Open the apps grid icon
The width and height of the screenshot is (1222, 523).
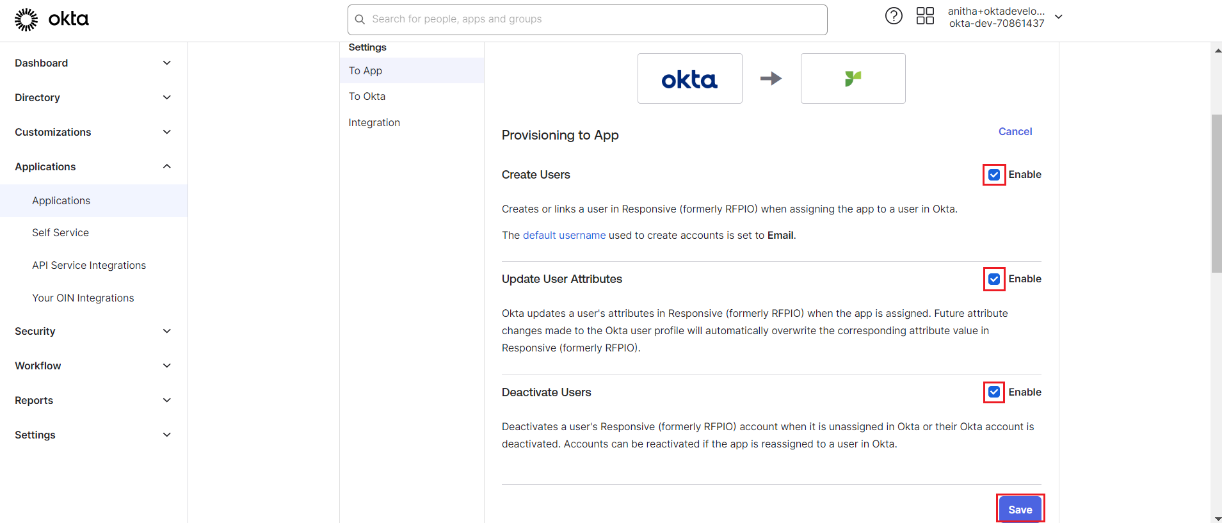925,16
